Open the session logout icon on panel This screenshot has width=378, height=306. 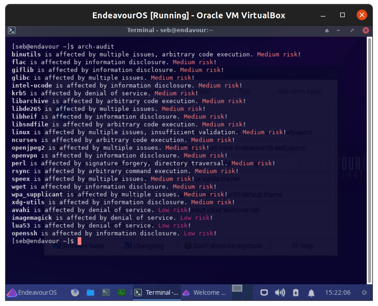point(364,292)
